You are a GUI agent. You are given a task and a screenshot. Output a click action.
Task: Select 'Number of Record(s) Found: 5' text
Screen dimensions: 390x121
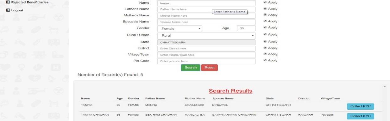[x=110, y=75]
